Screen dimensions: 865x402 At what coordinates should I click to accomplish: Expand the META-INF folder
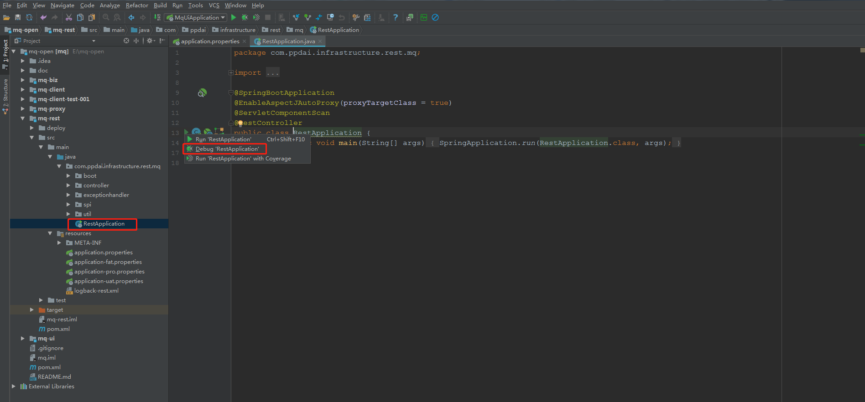[59, 243]
